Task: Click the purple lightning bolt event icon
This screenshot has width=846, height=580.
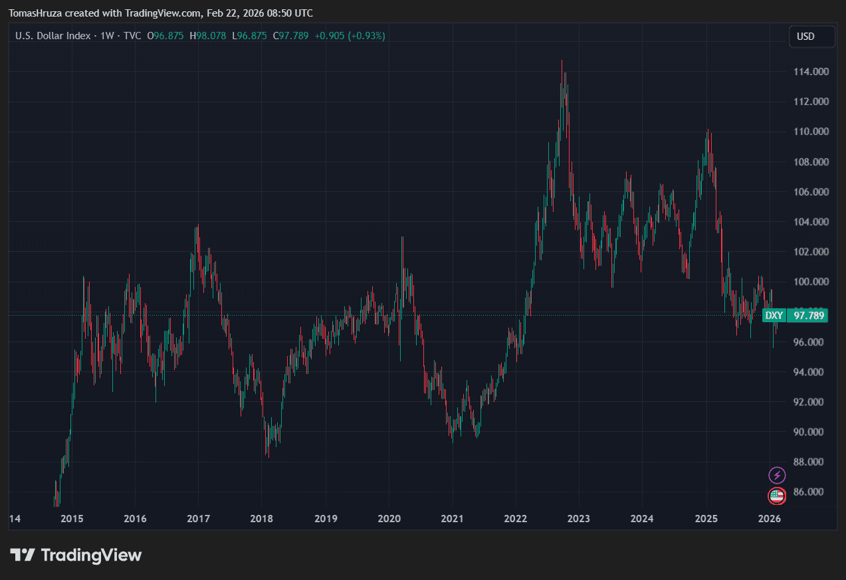Action: tap(777, 475)
